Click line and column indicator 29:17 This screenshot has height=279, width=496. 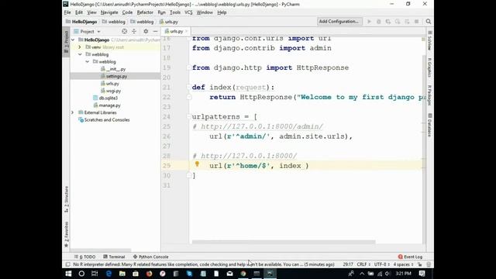[x=348, y=264]
